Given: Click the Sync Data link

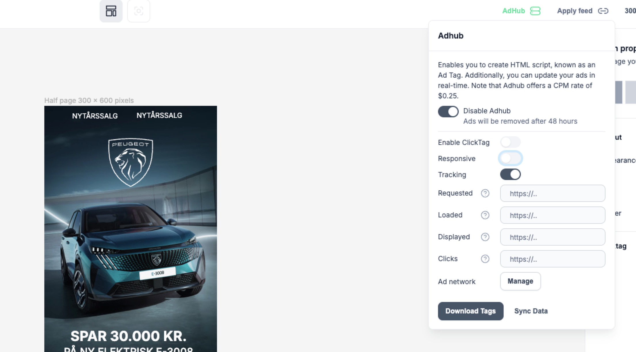Looking at the screenshot, I should [x=531, y=311].
